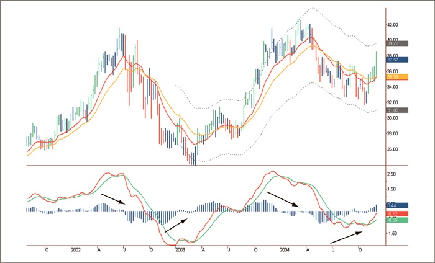The image size is (435, 263).
Task: Select the upward arrow before 2003
Action: click(x=174, y=225)
